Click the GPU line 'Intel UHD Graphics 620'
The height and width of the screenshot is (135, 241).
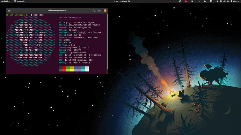click(x=75, y=60)
